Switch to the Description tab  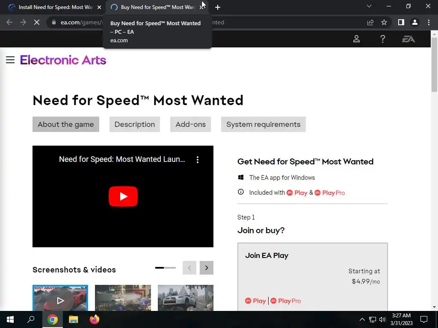tap(135, 124)
